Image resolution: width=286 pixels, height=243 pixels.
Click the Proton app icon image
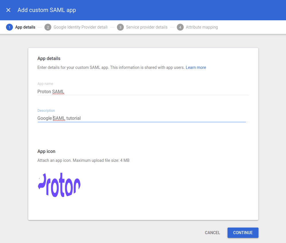(59, 185)
